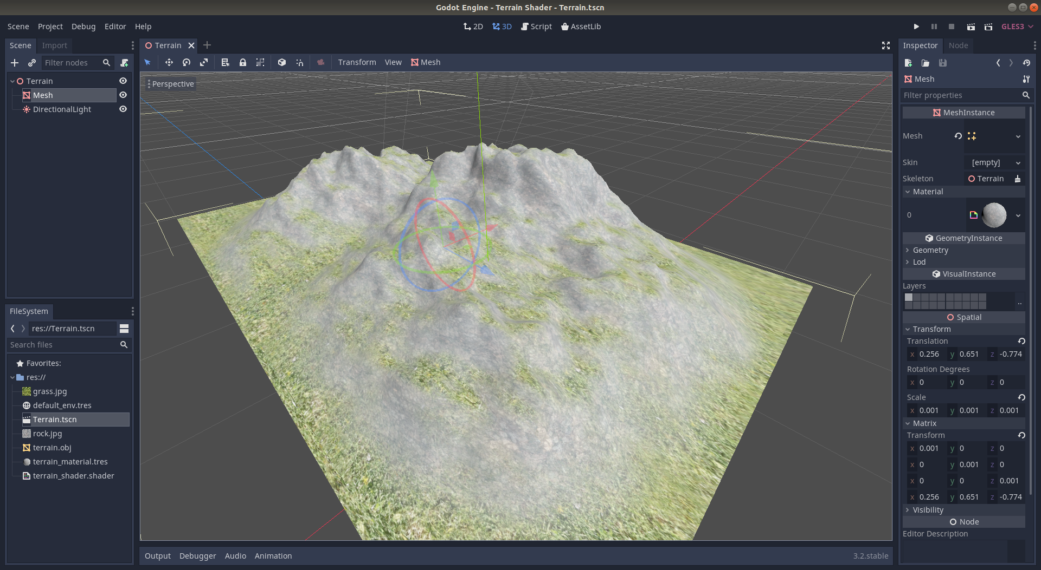Collapse the Terrain root node
Viewport: 1041px width, 570px height.
(x=12, y=81)
